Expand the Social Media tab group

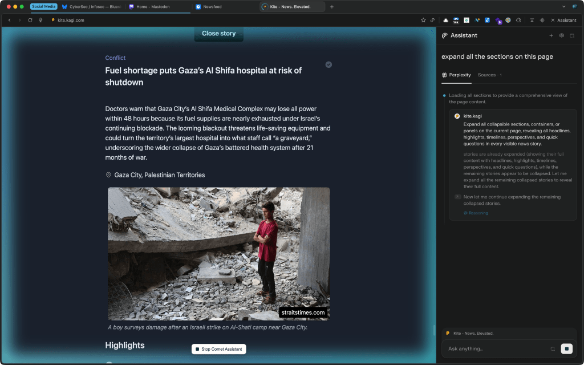[x=43, y=7]
